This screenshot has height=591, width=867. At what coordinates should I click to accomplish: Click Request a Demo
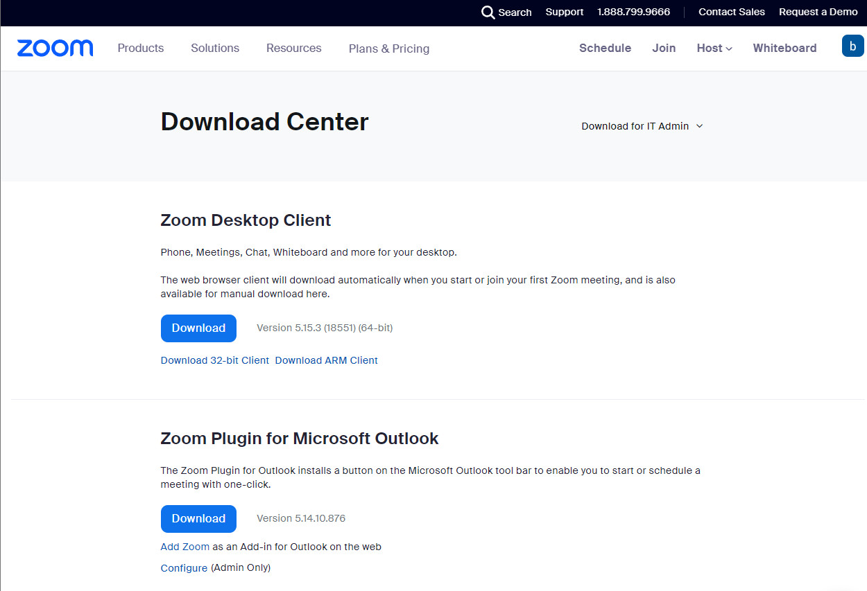(818, 12)
